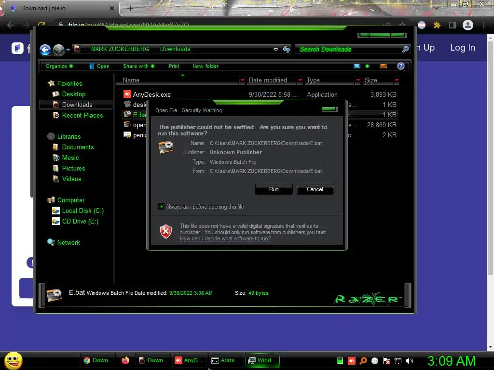Image resolution: width=494 pixels, height=370 pixels.
Task: Toggle the preview pane icon
Action: click(384, 66)
